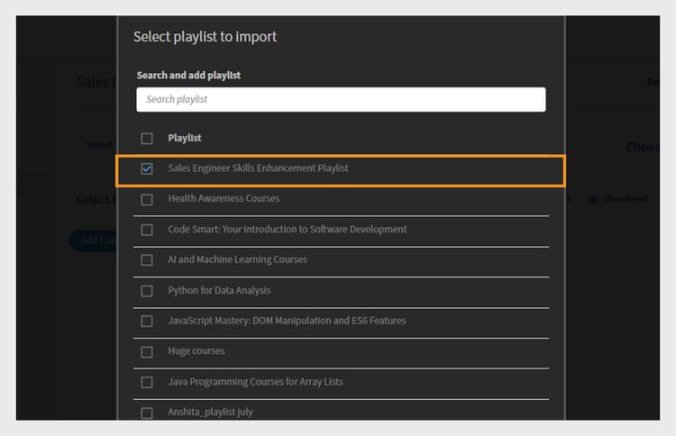
Task: Click Sales Engineer Skills Enhancement Playlist name
Action: 258,168
